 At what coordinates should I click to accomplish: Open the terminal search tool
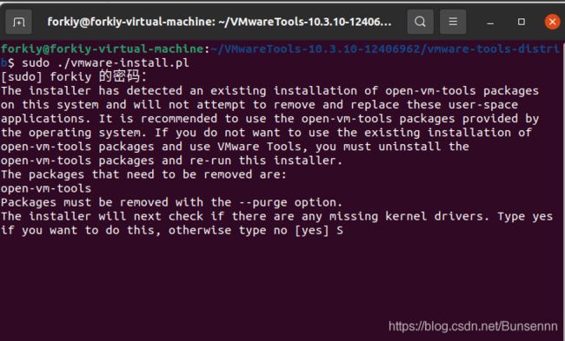pos(420,22)
